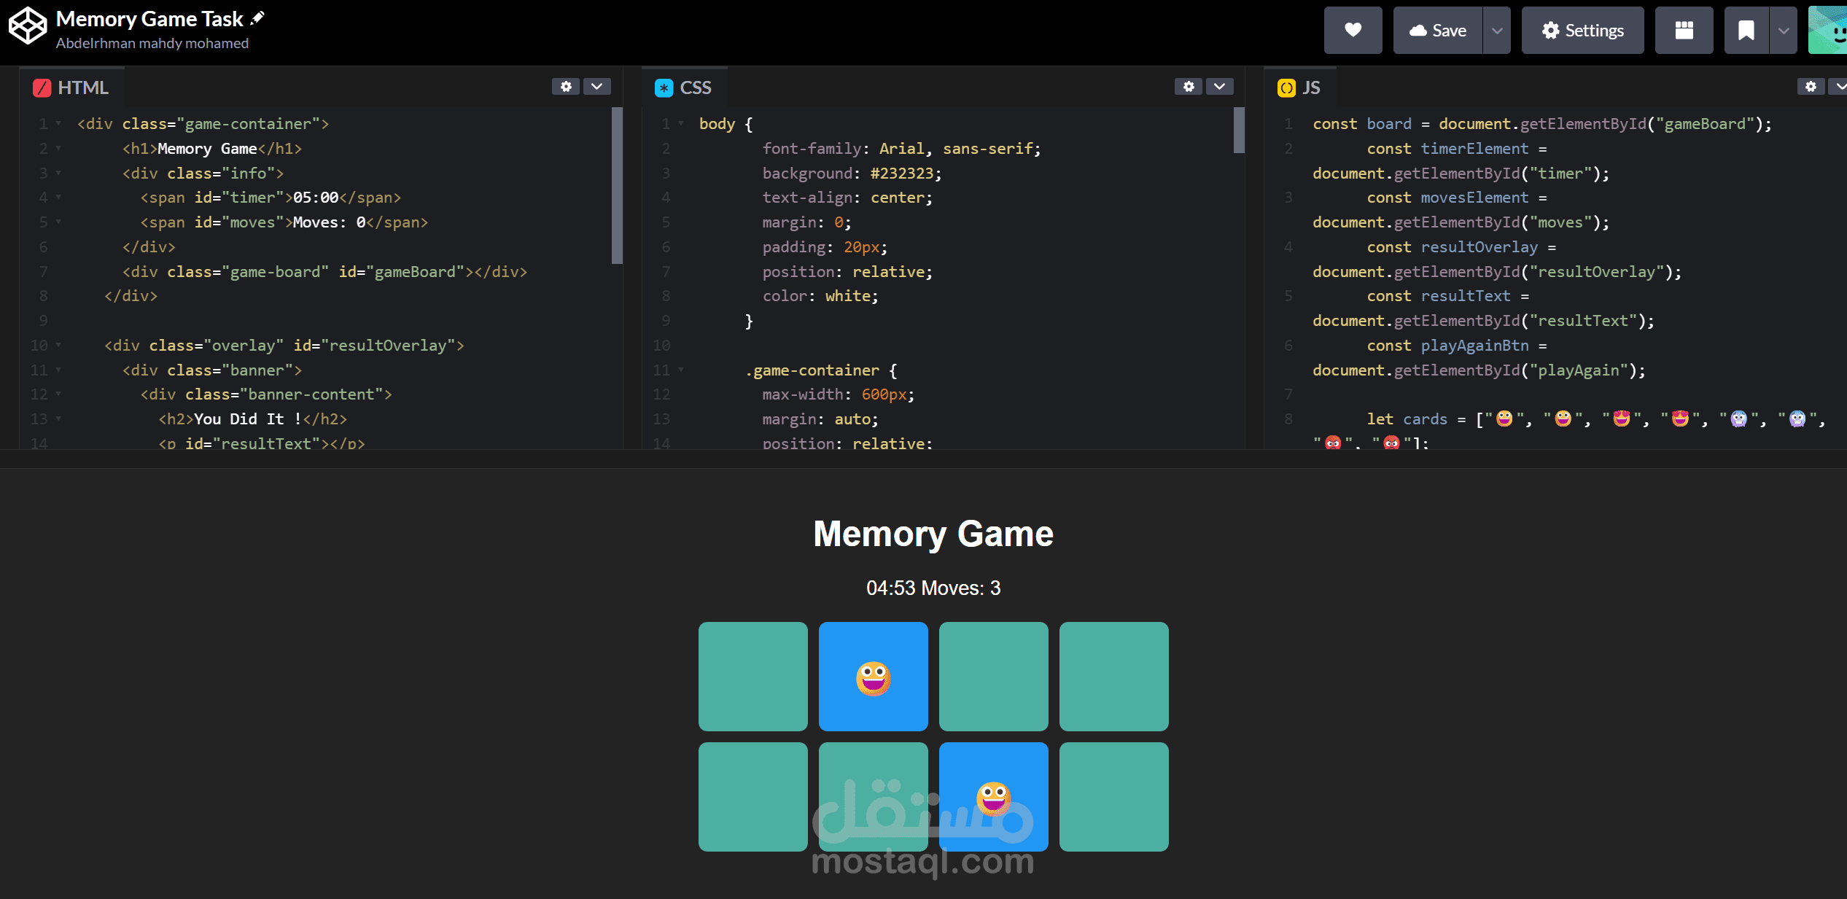The image size is (1847, 899).
Task: Open the CSS panel chevron menu
Action: [x=1219, y=87]
